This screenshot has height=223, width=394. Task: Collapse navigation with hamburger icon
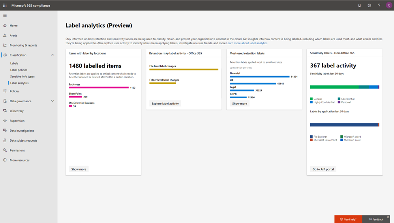click(x=5, y=15)
